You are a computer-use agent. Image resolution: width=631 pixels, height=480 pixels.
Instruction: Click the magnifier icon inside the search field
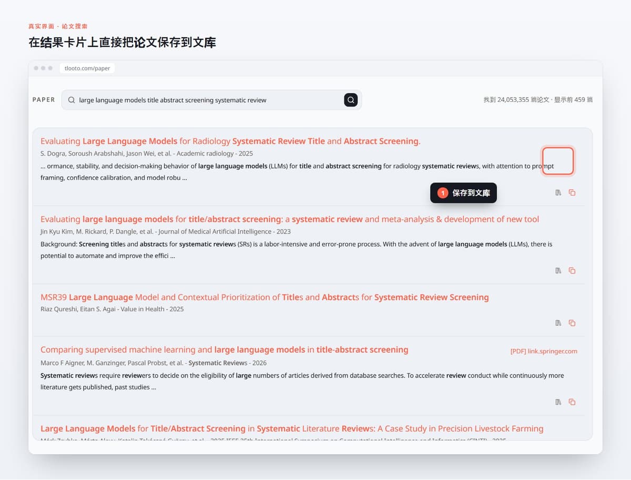pos(72,100)
